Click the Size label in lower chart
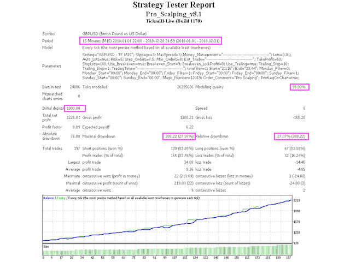 (46, 247)
